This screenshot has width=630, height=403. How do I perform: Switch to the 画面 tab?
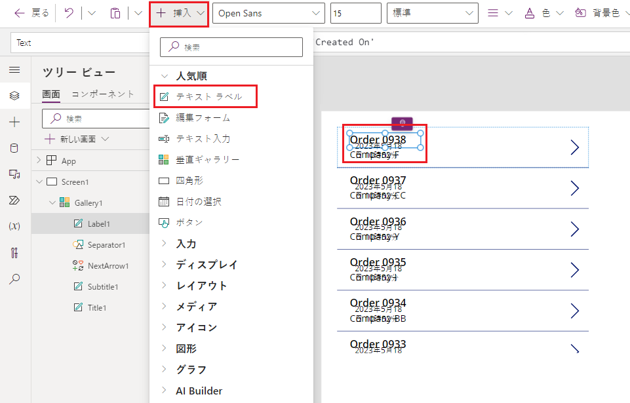pyautogui.click(x=51, y=94)
